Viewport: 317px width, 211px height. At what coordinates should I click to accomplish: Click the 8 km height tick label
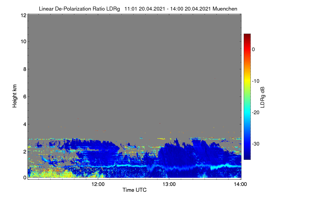pyautogui.click(x=24, y=69)
